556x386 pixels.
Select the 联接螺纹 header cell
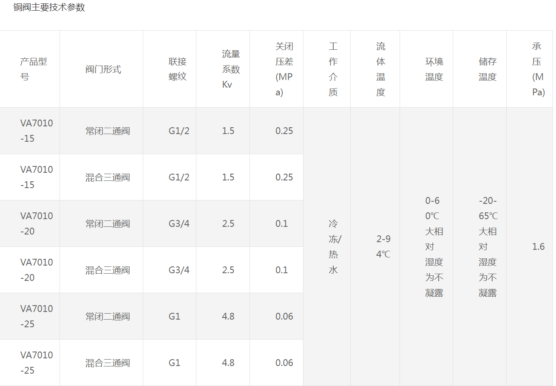pos(177,69)
